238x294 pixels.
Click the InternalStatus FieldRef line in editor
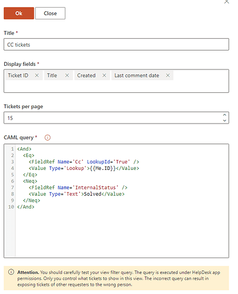[x=78, y=188]
